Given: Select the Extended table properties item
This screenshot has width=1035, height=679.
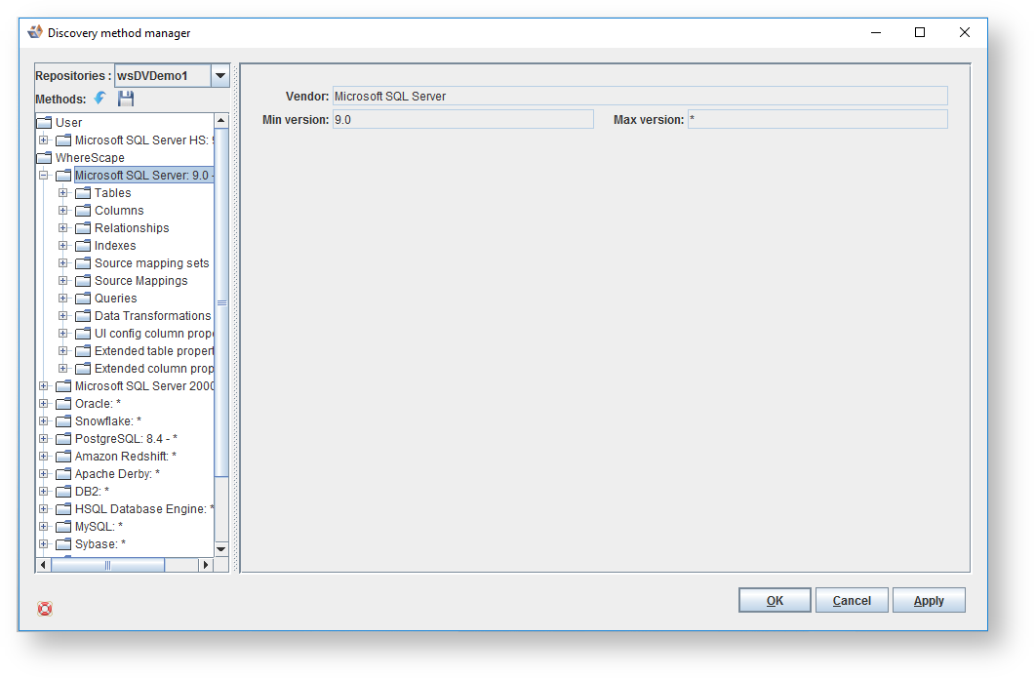Looking at the screenshot, I should 154,351.
